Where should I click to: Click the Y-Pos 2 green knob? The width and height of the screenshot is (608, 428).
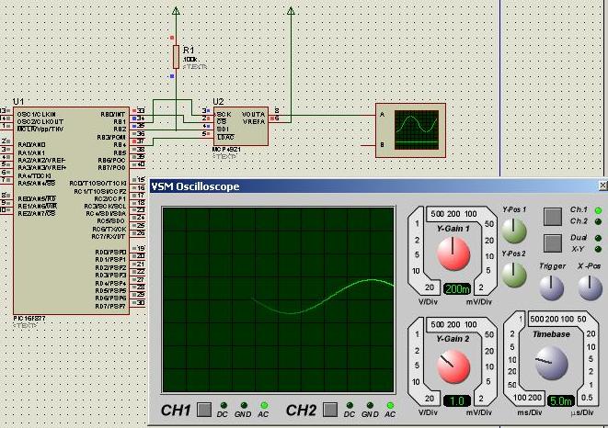click(514, 275)
